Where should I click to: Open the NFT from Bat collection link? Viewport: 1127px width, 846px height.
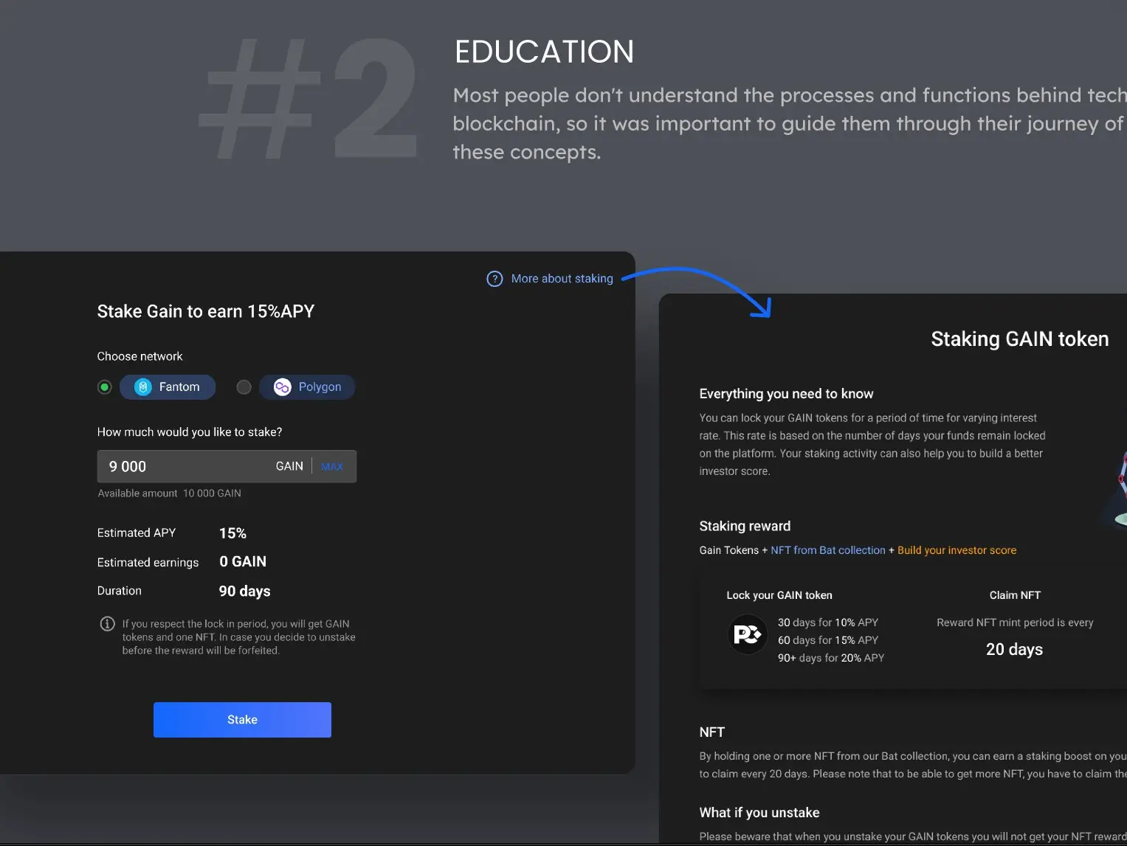coord(827,550)
